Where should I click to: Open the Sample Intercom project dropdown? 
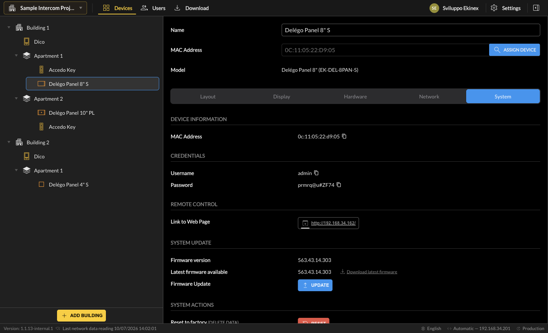click(45, 8)
